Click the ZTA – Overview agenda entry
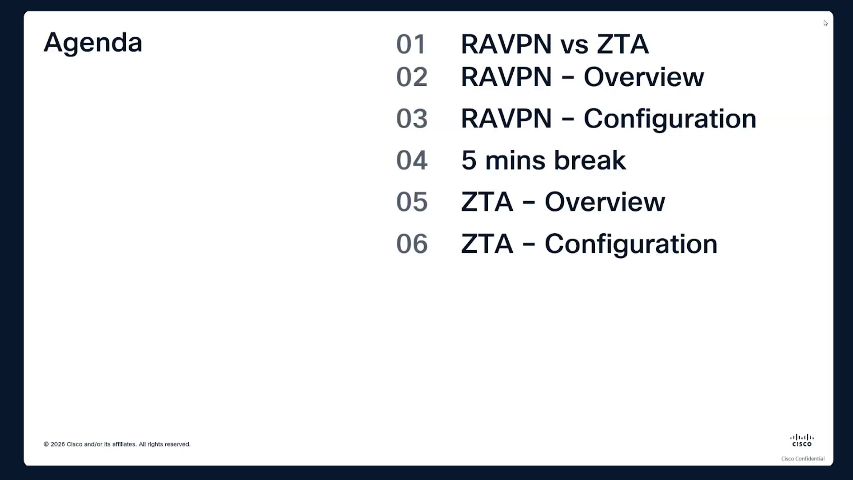 pyautogui.click(x=563, y=202)
